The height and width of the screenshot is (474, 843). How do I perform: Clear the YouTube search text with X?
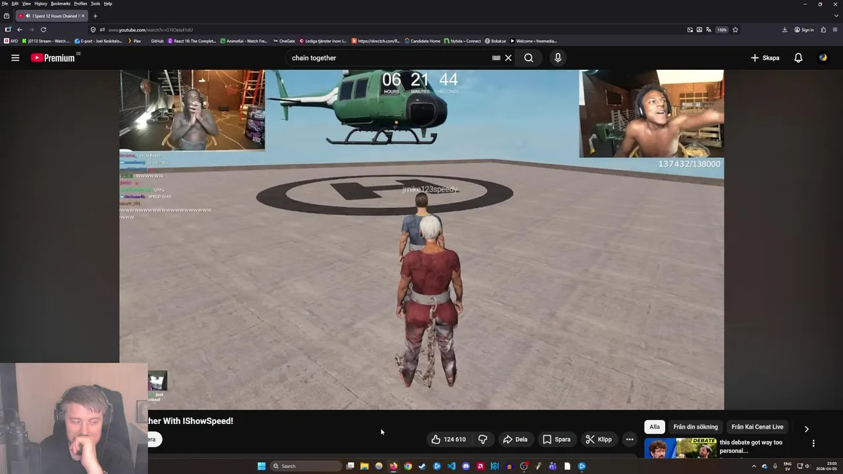point(508,58)
